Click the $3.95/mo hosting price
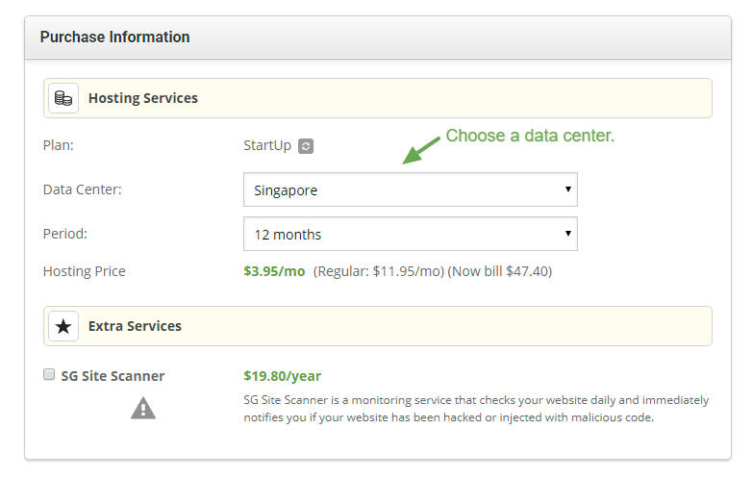752x479 pixels. click(274, 271)
